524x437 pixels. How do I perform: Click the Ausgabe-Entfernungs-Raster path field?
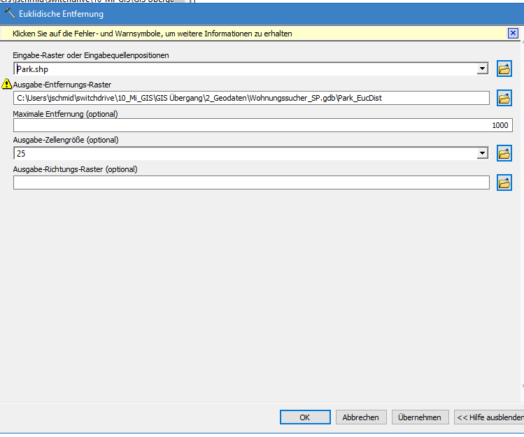tap(250, 98)
